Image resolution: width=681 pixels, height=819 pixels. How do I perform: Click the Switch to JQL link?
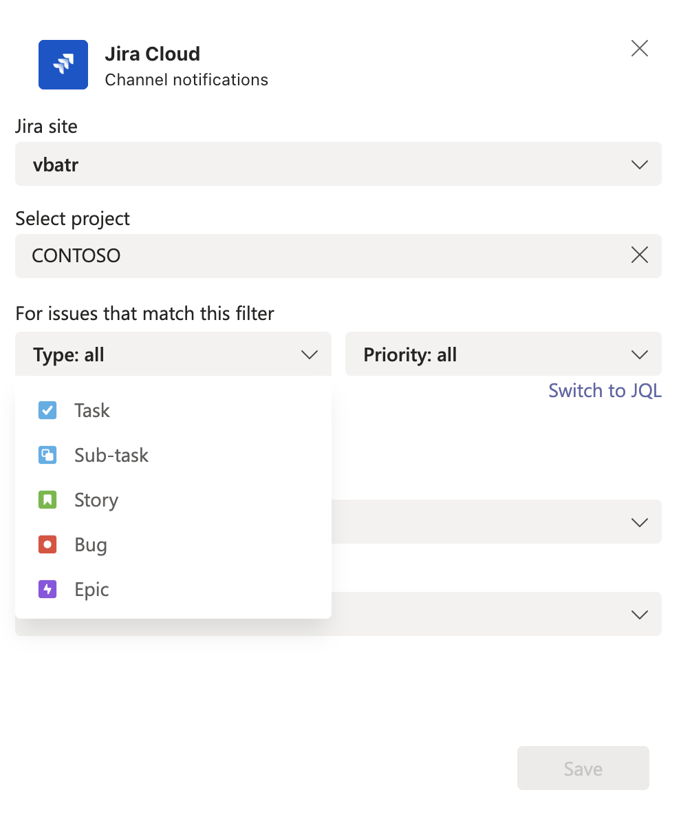[x=605, y=390]
